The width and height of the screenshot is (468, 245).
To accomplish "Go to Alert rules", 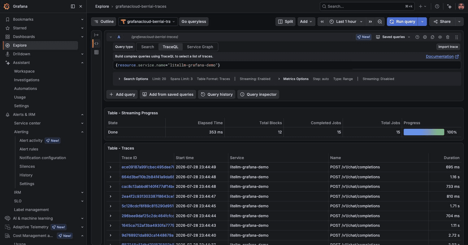I will click(x=29, y=149).
